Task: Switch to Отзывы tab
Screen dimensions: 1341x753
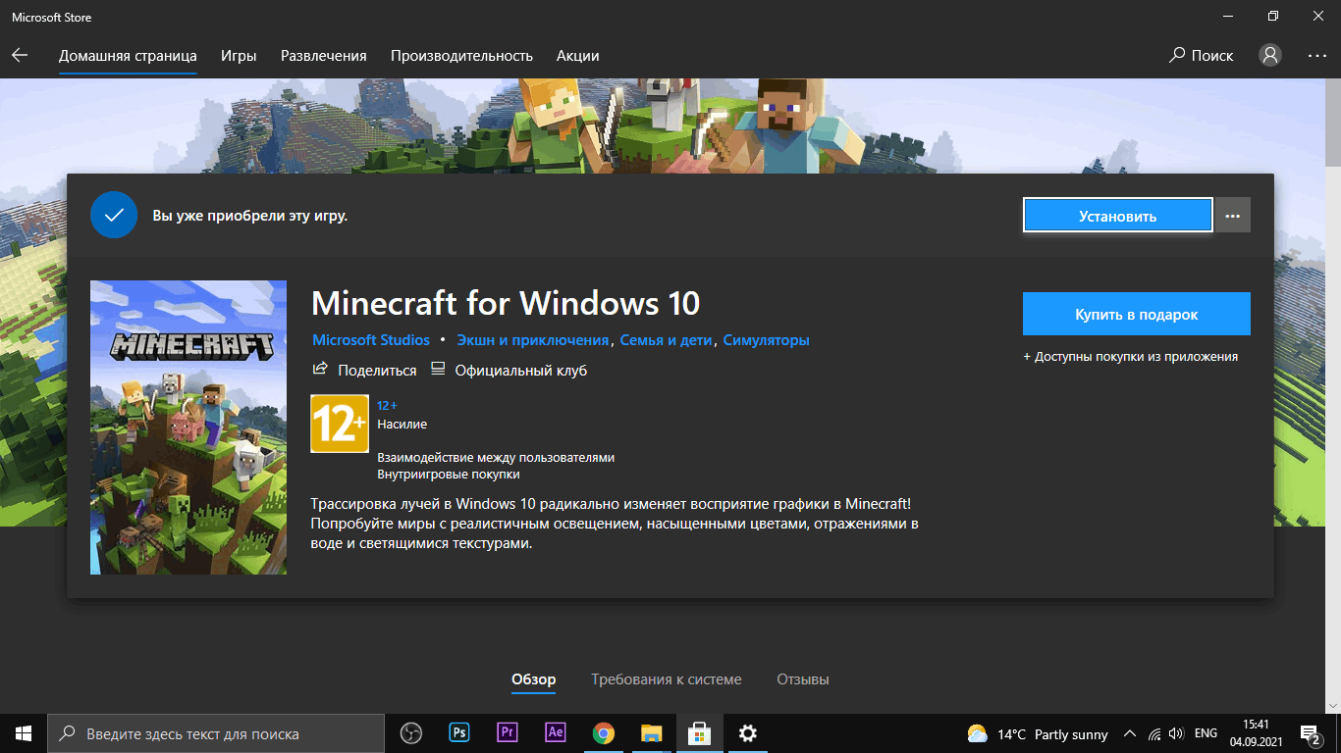Action: 803,679
